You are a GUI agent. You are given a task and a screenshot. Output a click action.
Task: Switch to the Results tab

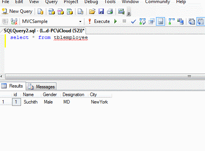pyautogui.click(x=13, y=86)
